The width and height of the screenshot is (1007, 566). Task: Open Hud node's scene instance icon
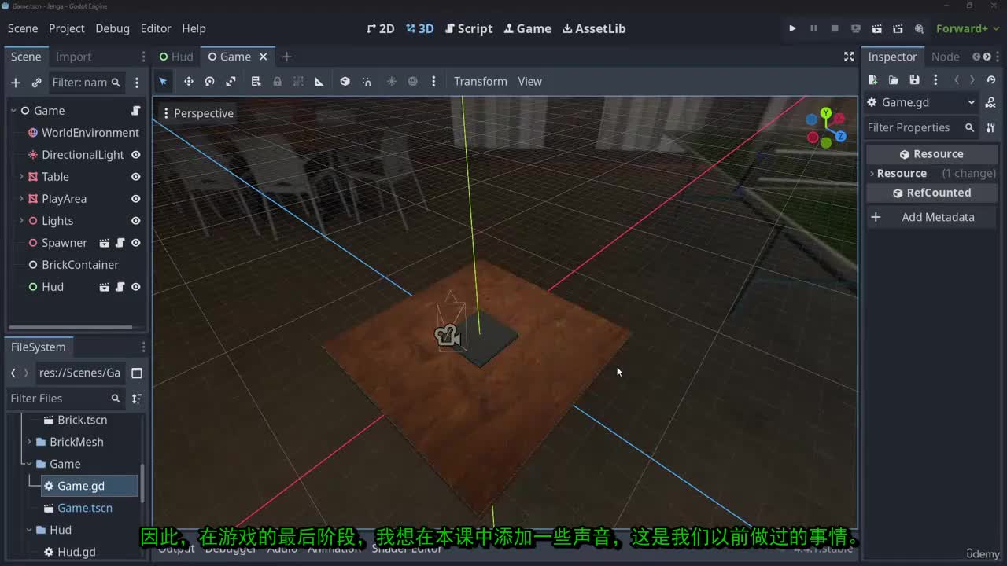tap(104, 287)
